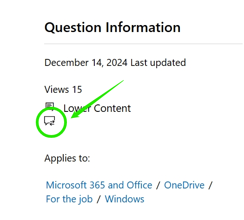Click the December 14, 2024 Last updated text

(x=115, y=63)
